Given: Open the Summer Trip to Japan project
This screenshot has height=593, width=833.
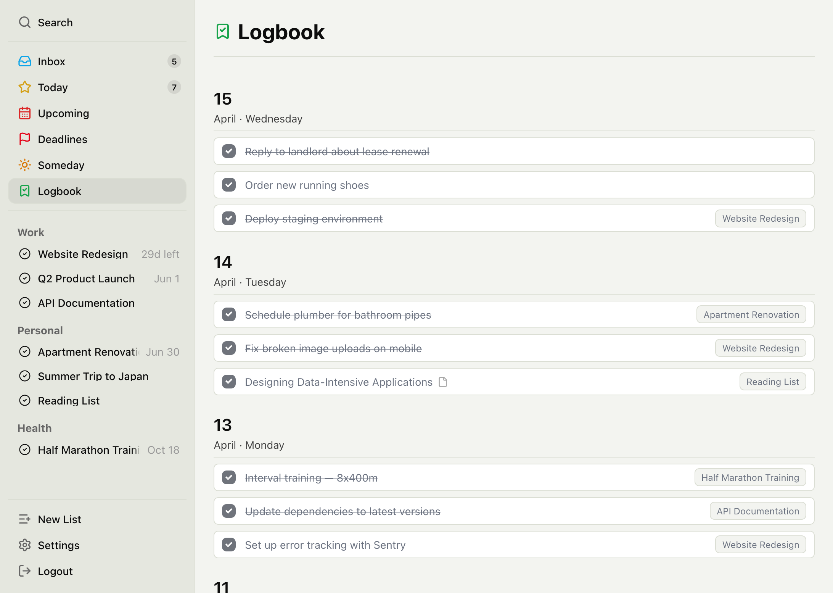Looking at the screenshot, I should coord(97,376).
